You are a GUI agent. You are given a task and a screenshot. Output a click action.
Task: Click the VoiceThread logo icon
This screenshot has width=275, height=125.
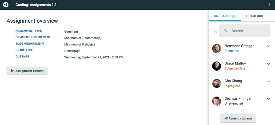tap(6, 5)
